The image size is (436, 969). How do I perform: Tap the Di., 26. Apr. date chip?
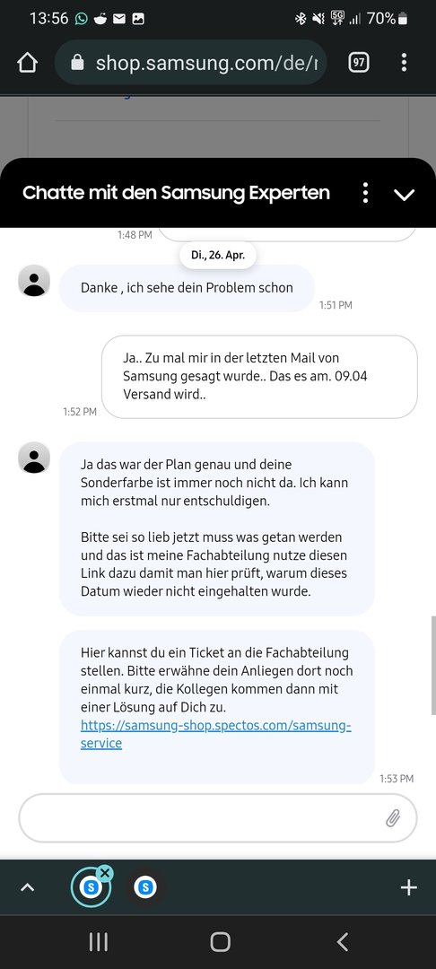217,255
